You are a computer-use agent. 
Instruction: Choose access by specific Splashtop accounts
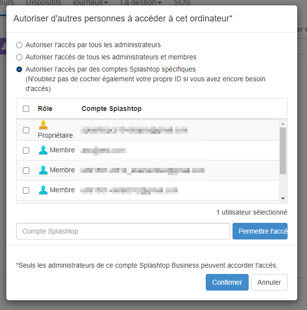[19, 70]
